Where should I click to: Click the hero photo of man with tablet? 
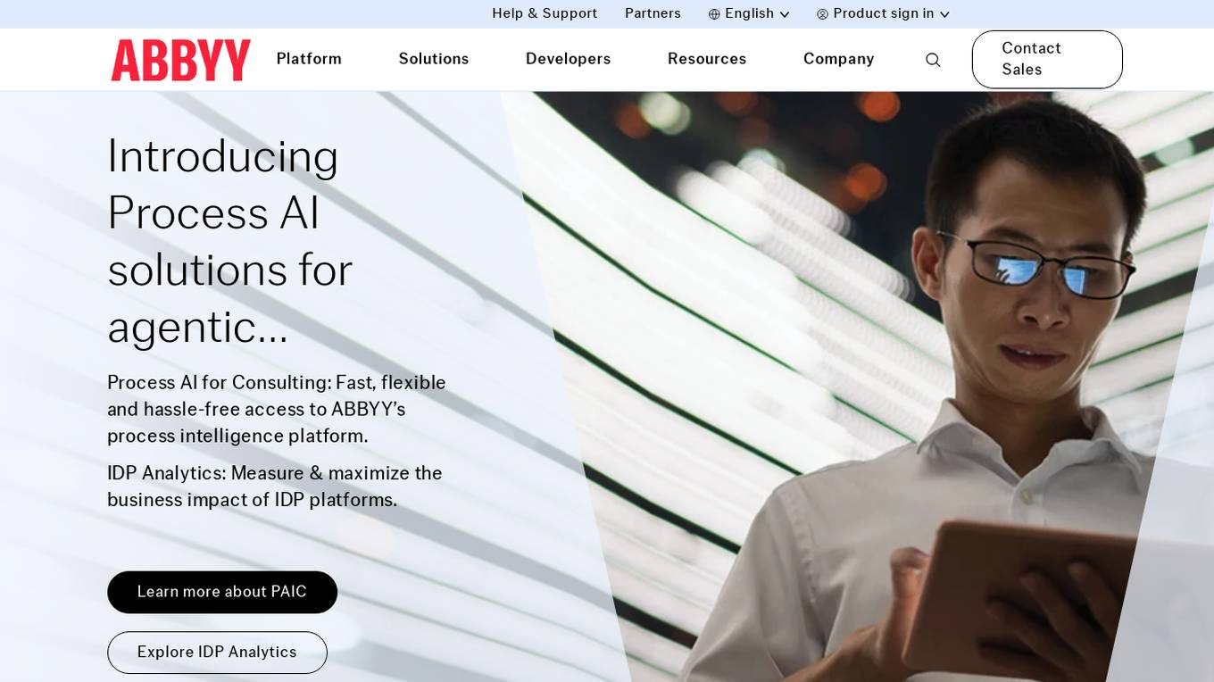click(857, 387)
